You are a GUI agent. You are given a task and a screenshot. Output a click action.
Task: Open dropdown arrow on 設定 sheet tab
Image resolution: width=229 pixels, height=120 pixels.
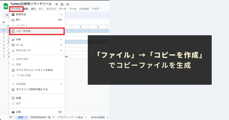[26, 117]
